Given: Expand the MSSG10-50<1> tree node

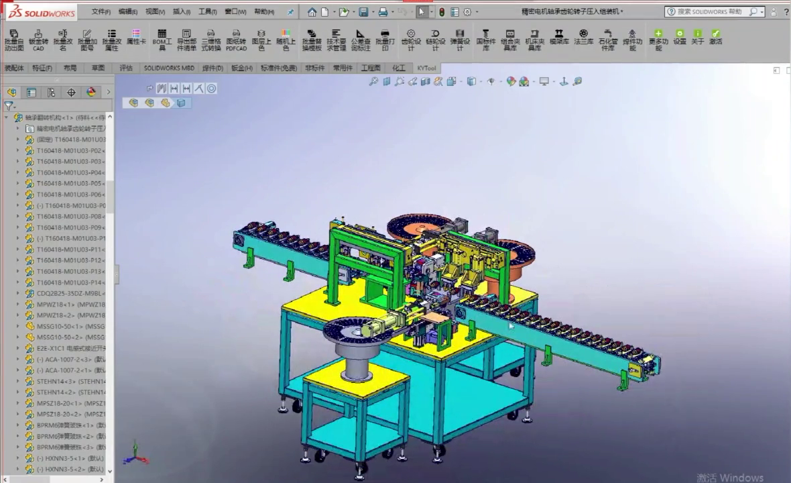Looking at the screenshot, I should coord(17,326).
